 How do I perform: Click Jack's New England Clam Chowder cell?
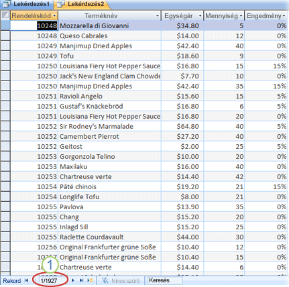pyautogui.click(x=109, y=76)
